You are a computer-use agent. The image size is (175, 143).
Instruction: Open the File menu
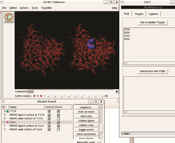[4, 8]
